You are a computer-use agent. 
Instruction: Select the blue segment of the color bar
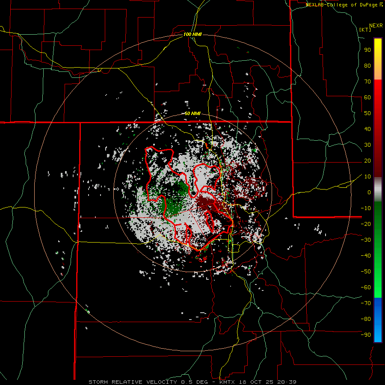(378, 320)
